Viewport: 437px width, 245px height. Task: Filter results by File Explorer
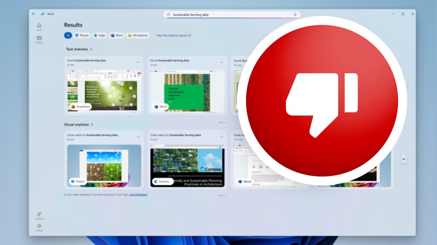[138, 35]
